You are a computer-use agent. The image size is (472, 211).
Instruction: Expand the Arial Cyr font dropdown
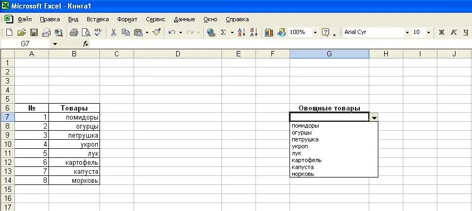[x=407, y=32]
